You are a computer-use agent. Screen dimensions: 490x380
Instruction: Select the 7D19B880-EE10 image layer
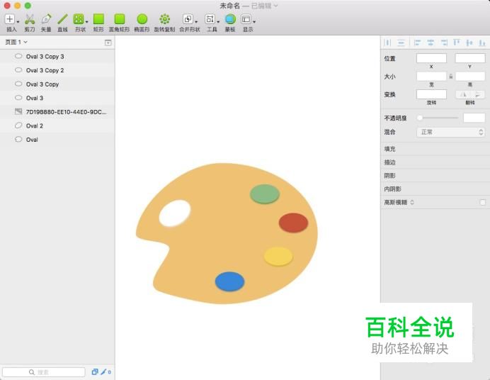pyautogui.click(x=57, y=111)
